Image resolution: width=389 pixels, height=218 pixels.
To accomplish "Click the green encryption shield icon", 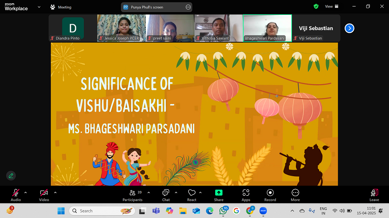I will coord(316,7).
